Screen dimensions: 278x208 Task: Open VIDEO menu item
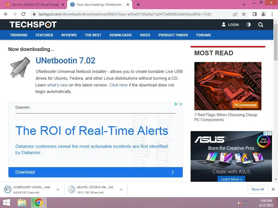(x=145, y=35)
